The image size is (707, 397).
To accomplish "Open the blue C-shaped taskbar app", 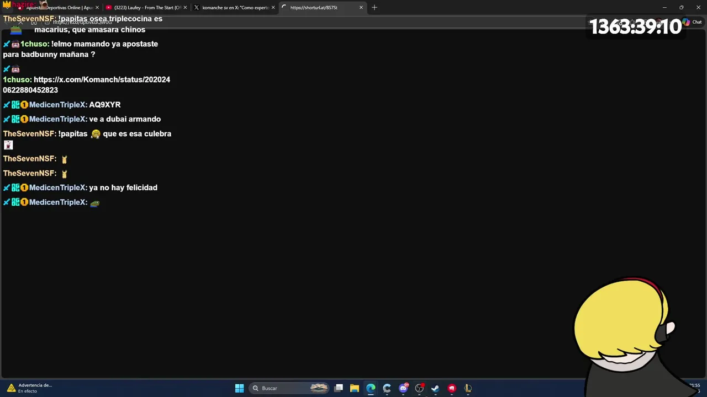I will coord(387,388).
